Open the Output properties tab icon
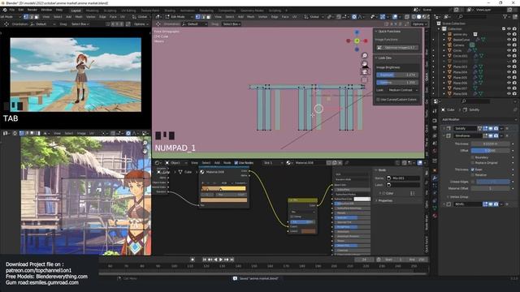 (435, 127)
